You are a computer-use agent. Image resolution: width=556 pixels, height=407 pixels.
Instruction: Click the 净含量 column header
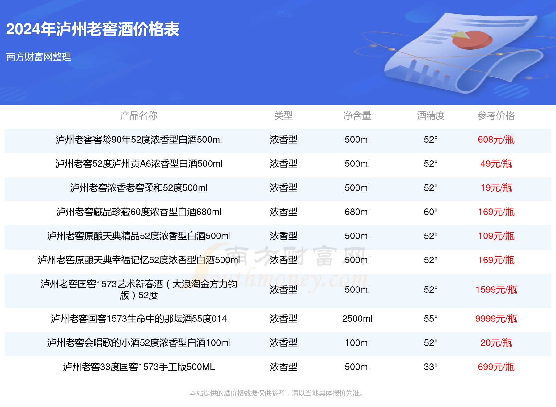click(x=357, y=115)
